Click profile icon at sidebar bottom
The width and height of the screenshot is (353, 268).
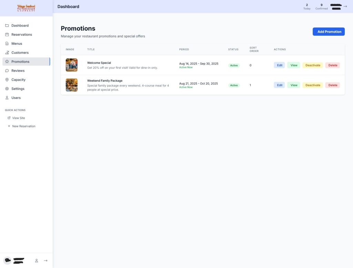coord(37,261)
